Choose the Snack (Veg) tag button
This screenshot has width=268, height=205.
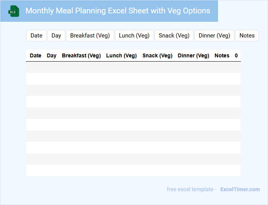pyautogui.click(x=174, y=36)
